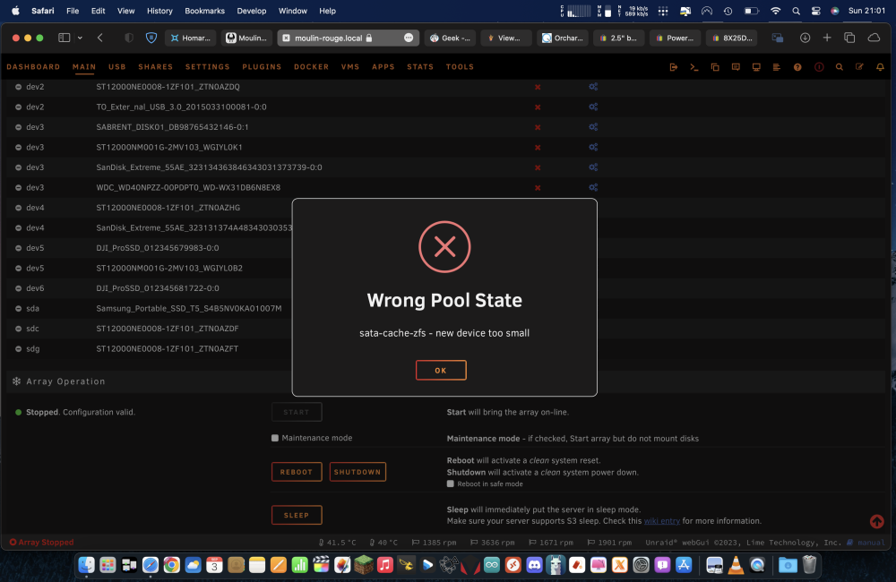Click the edit pencil icon in Unraid header

click(859, 67)
